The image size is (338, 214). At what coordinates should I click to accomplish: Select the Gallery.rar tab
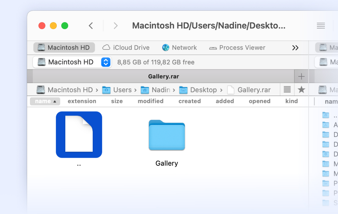click(x=164, y=76)
